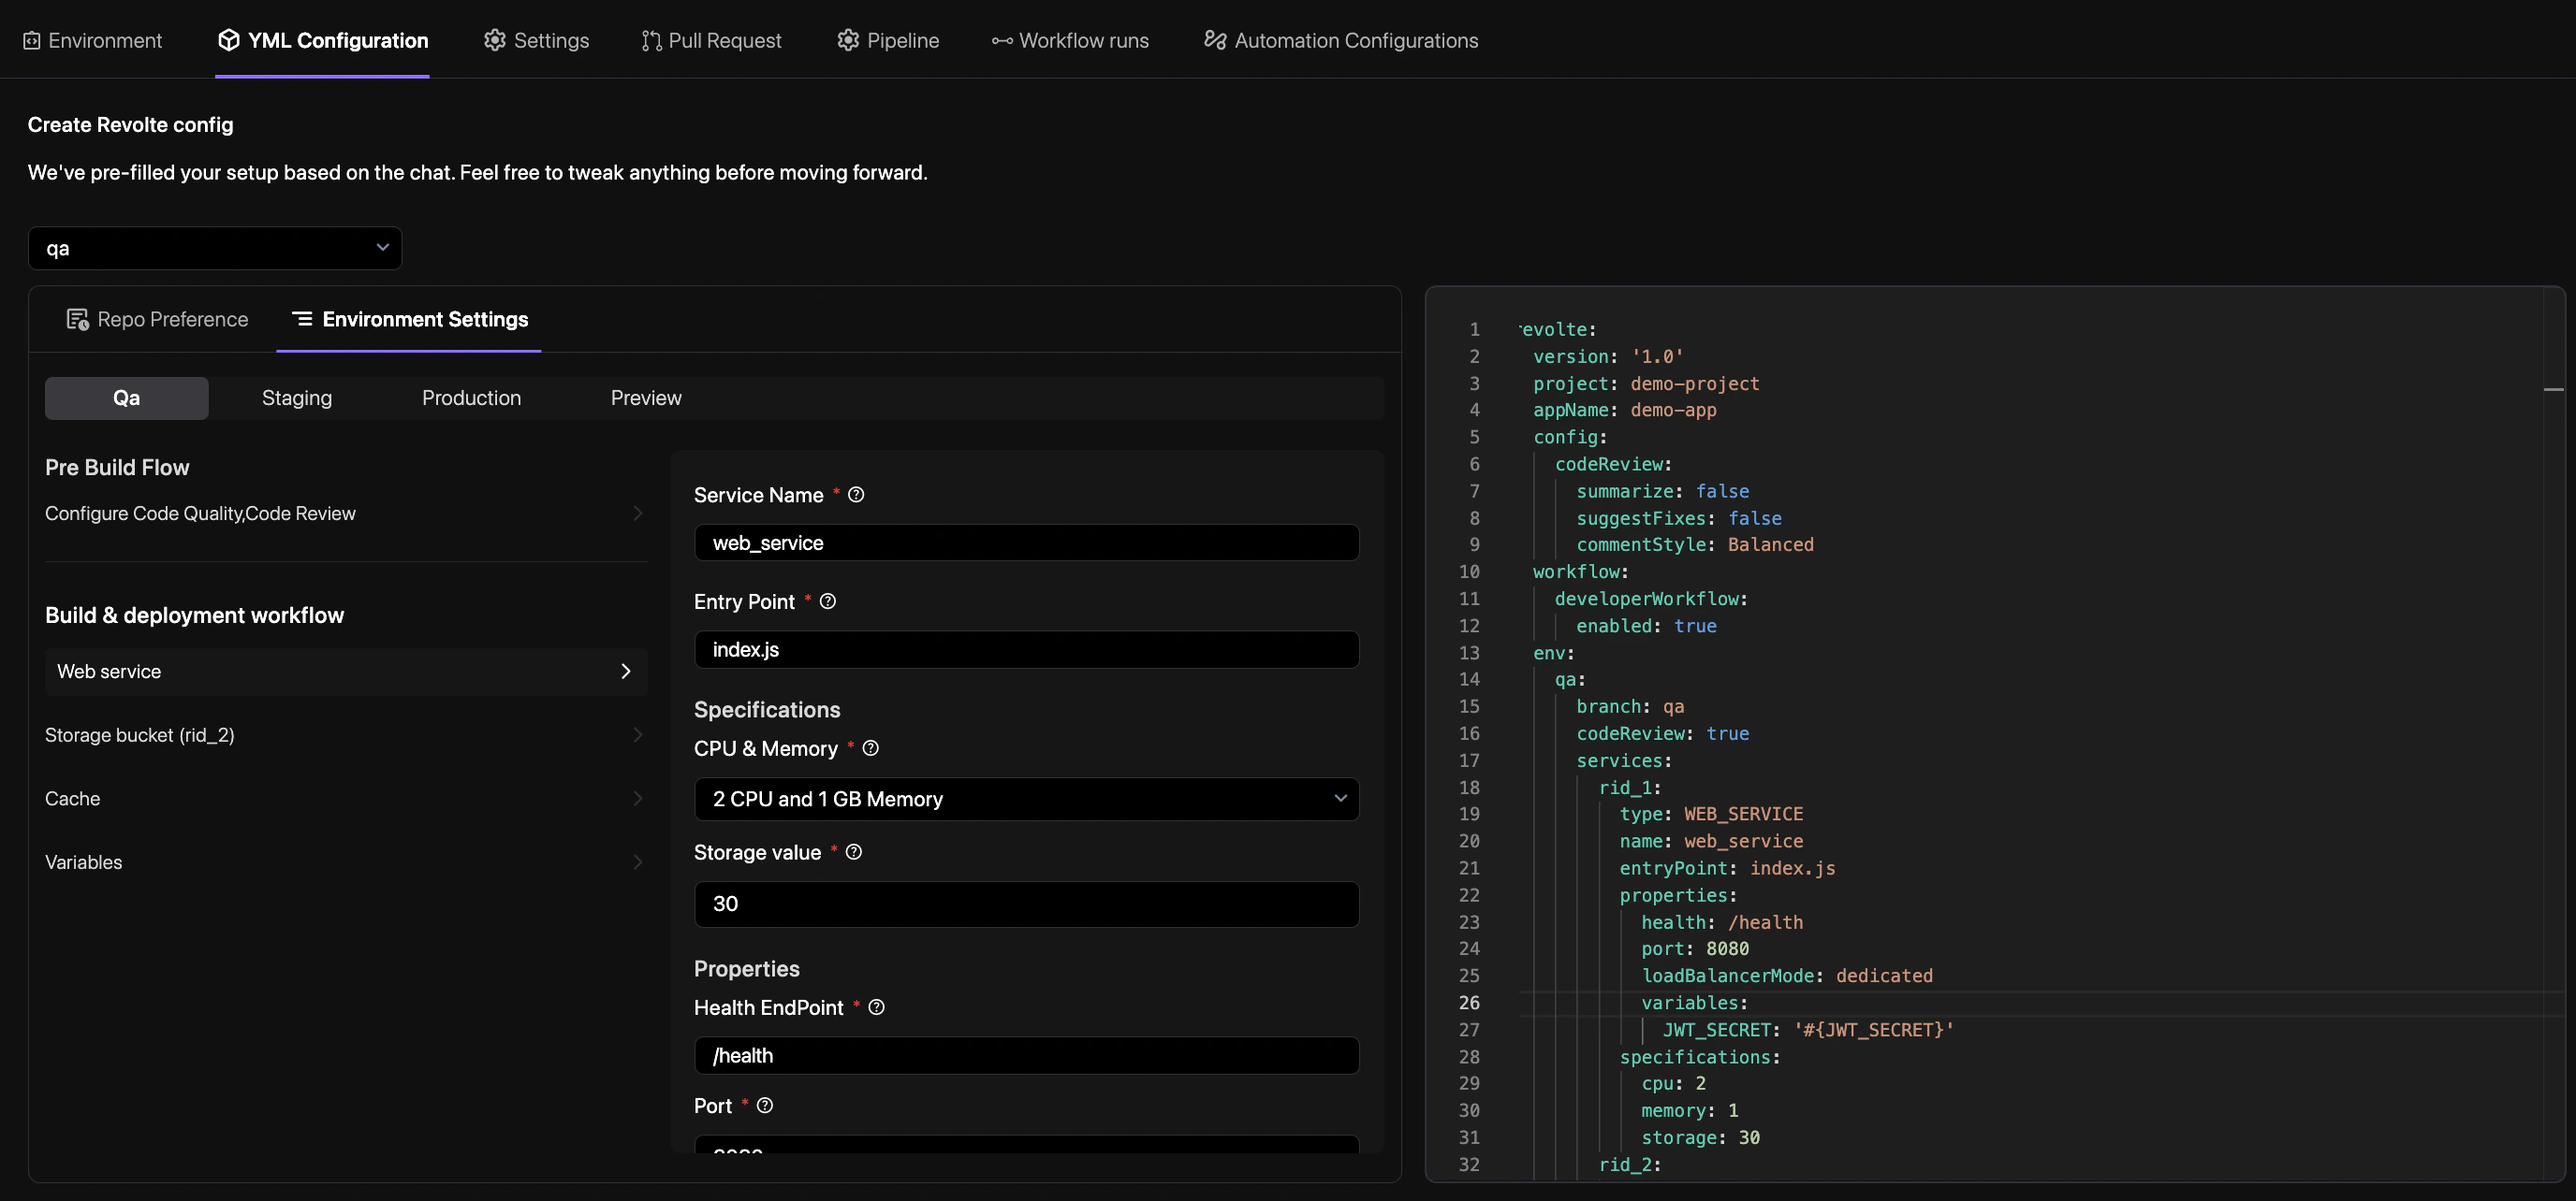Click Health EndPoint help icon
2576x1201 pixels.
877,1007
